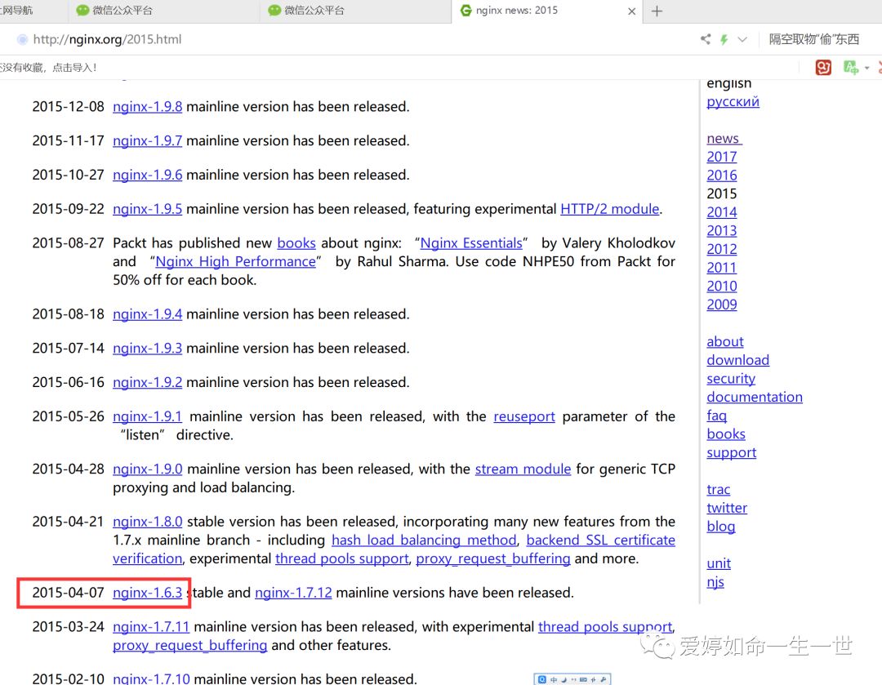Follow the reuseport parameter link
Screen dimensions: 882x685
pos(524,416)
